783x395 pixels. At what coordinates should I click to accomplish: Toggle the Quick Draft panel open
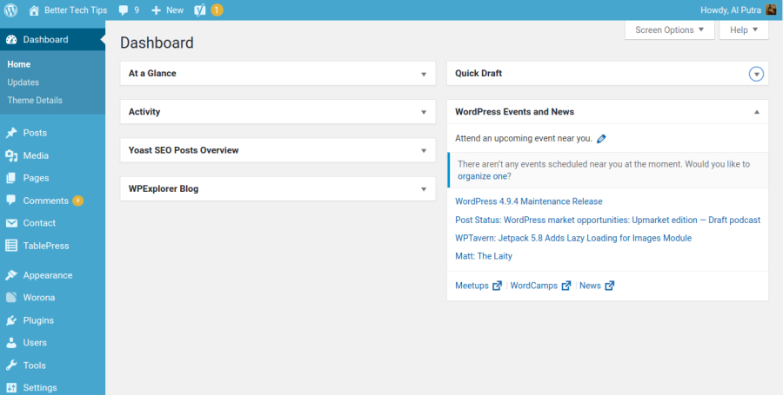pyautogui.click(x=756, y=74)
